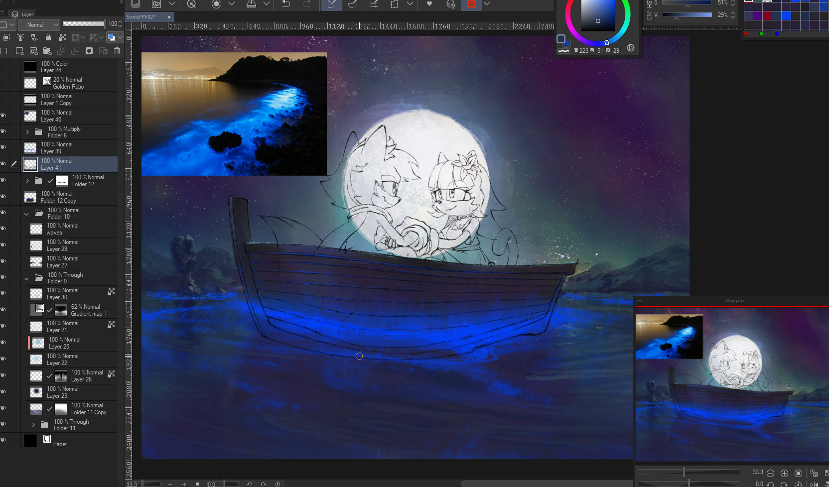829x487 pixels.
Task: Select the Golden Ratio layer
Action: (x=70, y=83)
